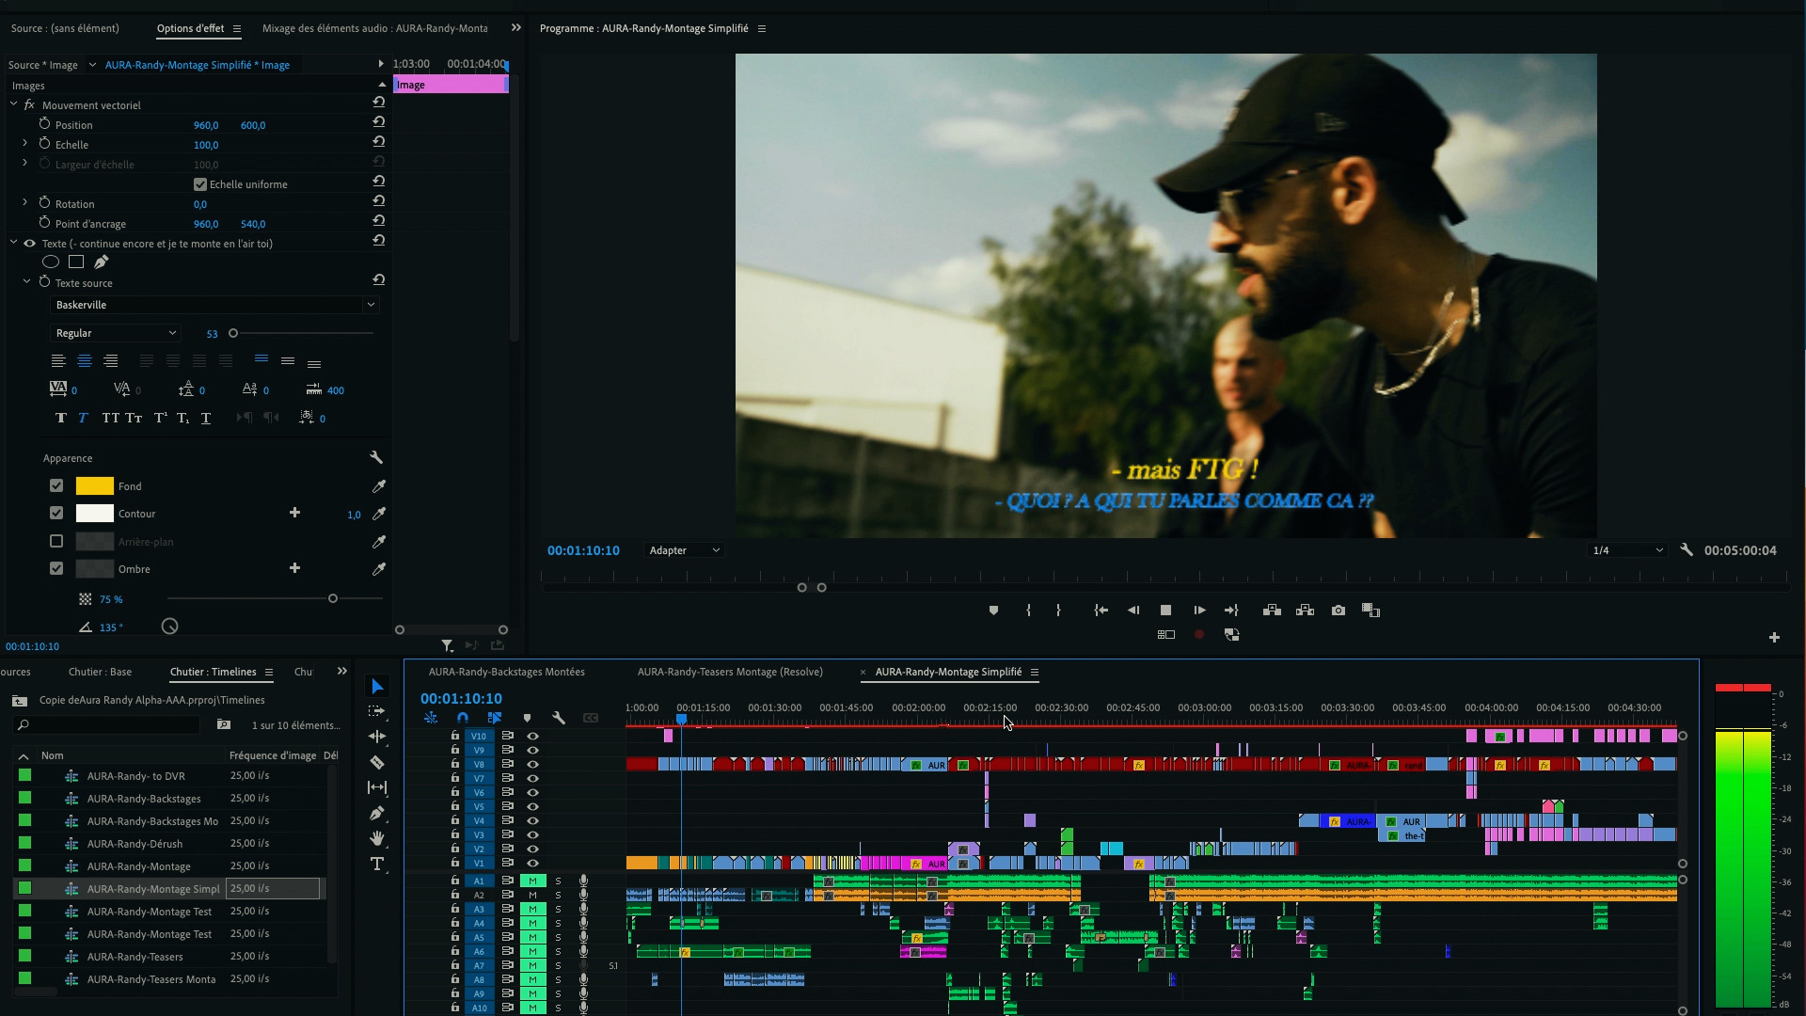
Task: Toggle lock on track V10
Action: (x=455, y=736)
